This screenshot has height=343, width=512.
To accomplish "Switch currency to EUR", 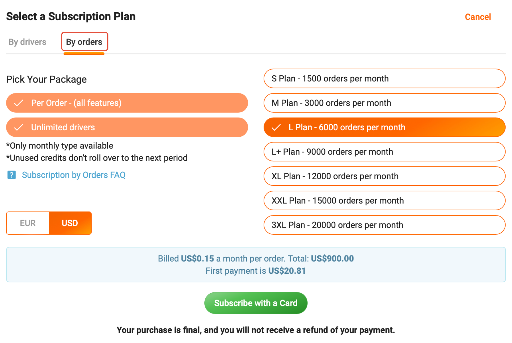I will click(28, 223).
